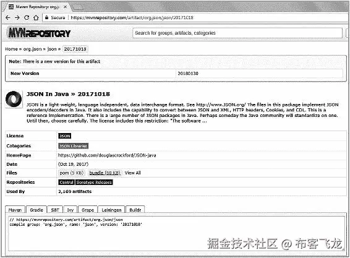The width and height of the screenshot is (350, 258).
Task: Switch to the Maven tab
Action: coord(15,210)
